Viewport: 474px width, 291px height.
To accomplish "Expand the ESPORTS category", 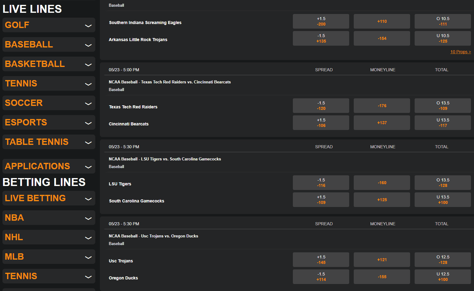I will coord(48,122).
